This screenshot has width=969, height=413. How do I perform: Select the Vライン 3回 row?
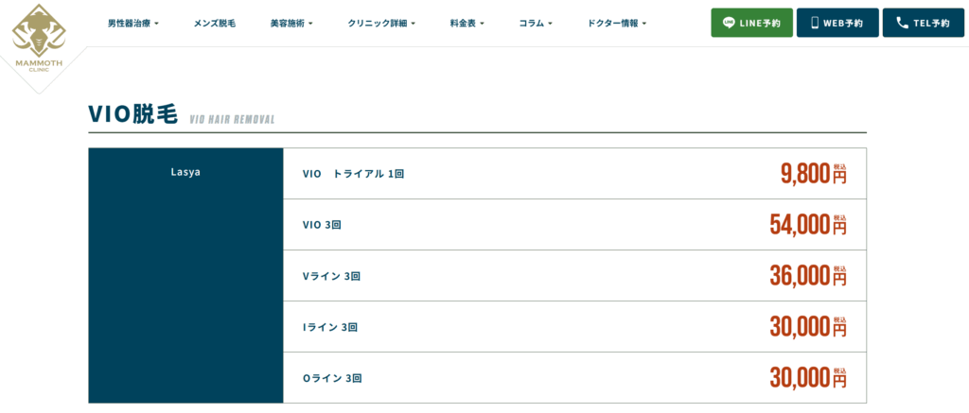pos(574,276)
